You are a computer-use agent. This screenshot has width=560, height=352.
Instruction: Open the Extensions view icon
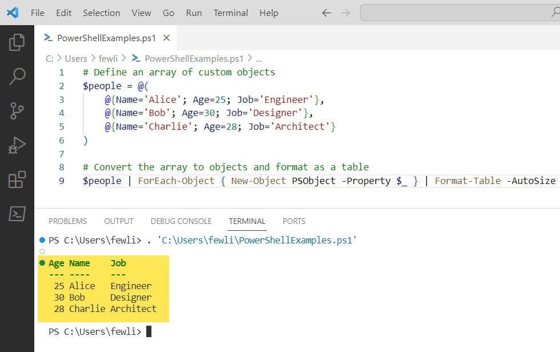click(x=17, y=179)
